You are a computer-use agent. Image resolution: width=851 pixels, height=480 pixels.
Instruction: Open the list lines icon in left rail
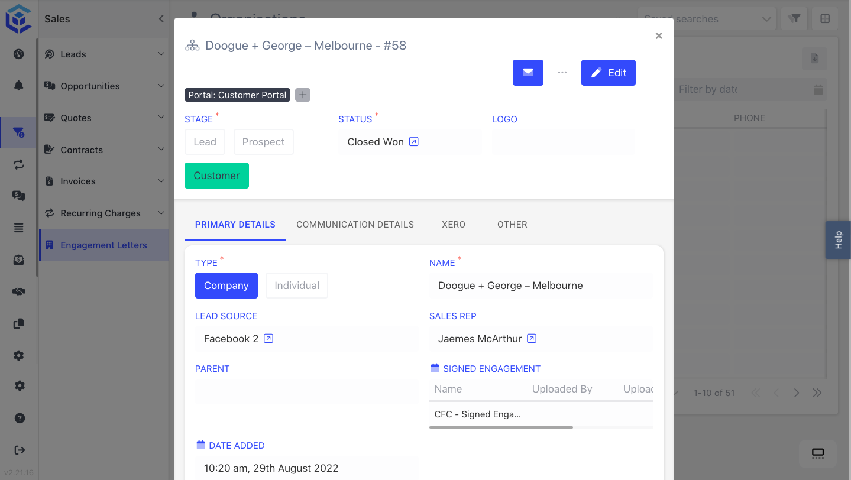tap(19, 228)
